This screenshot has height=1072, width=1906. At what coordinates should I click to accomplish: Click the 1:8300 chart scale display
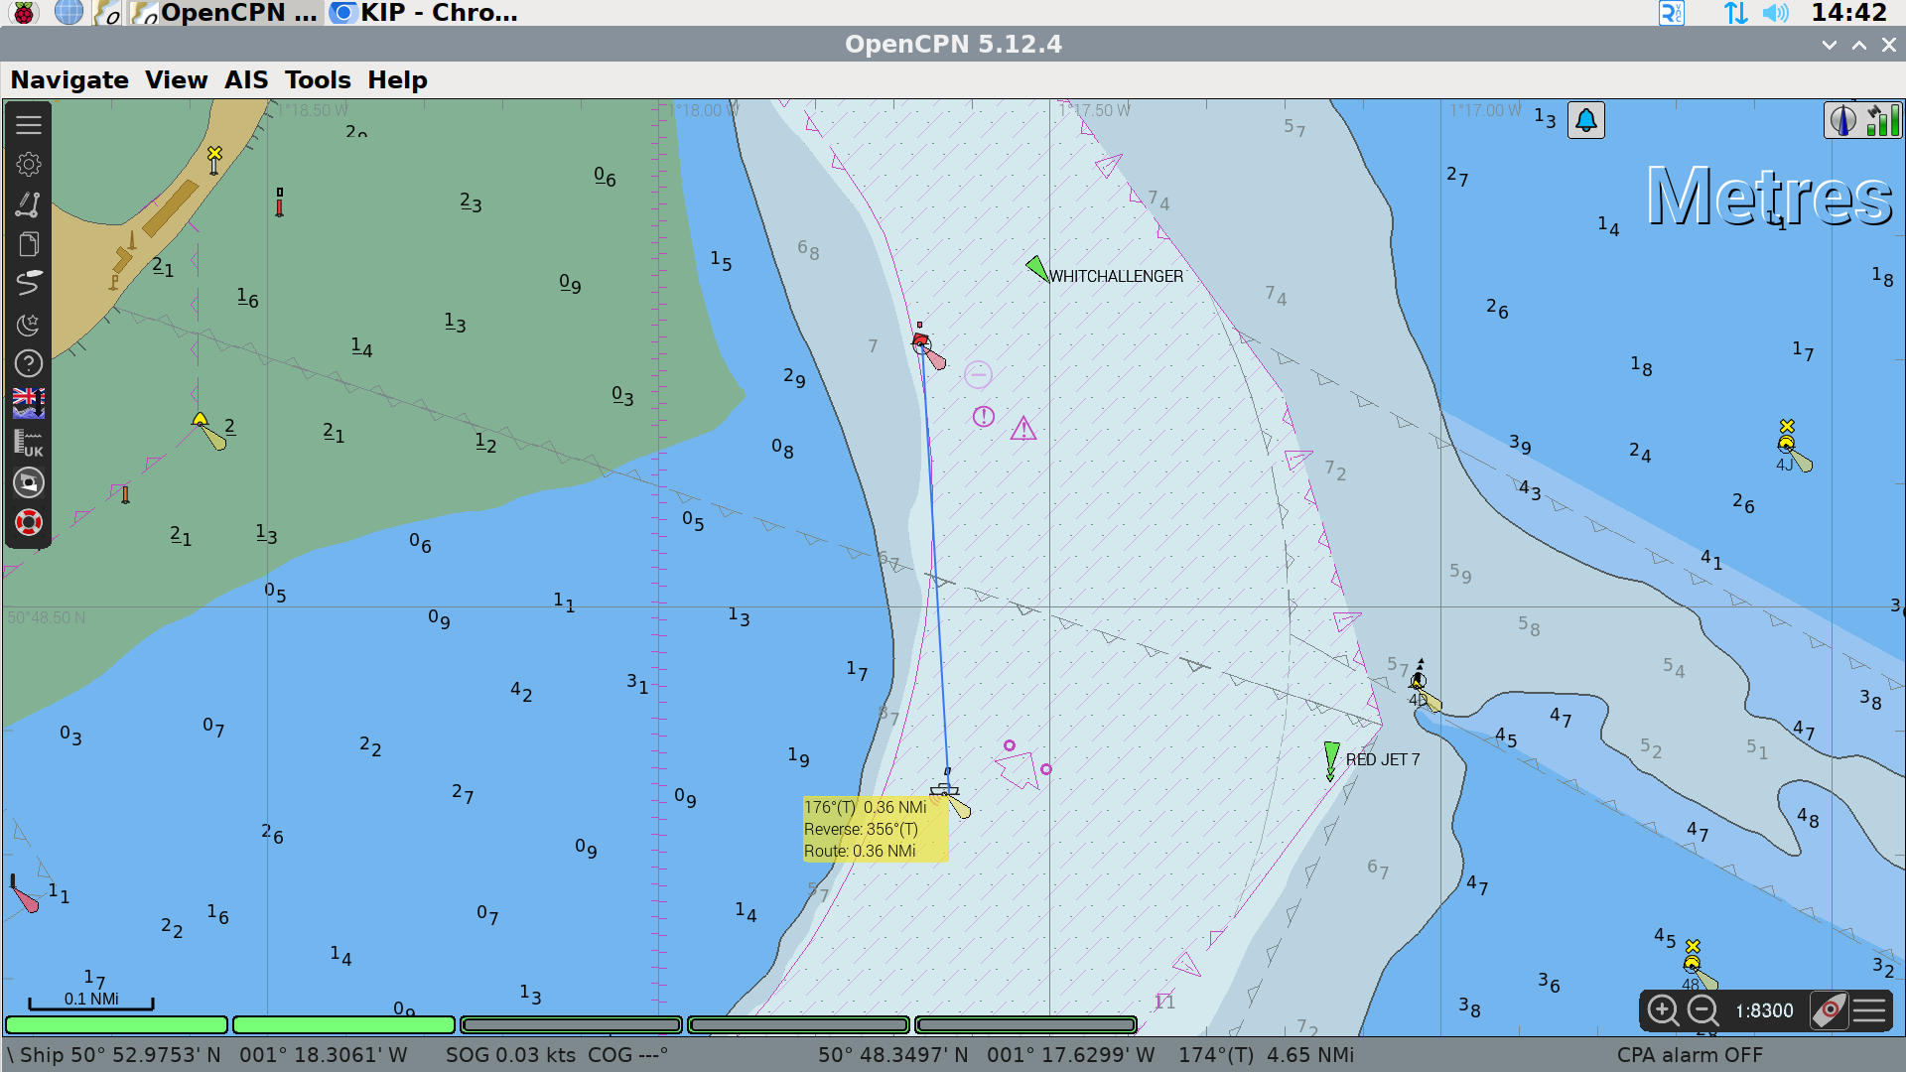coord(1764,1010)
